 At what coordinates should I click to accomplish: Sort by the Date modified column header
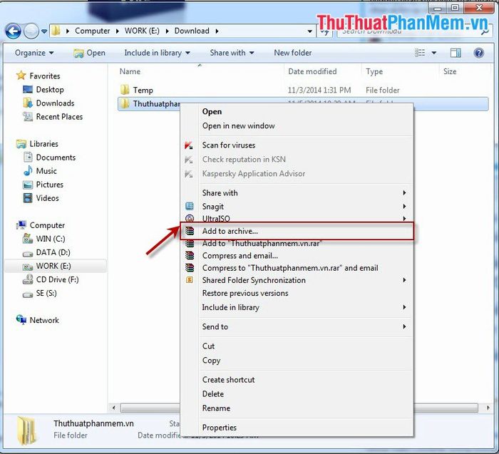click(312, 71)
